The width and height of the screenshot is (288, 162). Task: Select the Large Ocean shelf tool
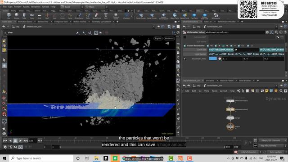[x=152, y=16]
